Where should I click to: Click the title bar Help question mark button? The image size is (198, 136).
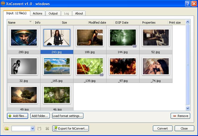point(188,4)
